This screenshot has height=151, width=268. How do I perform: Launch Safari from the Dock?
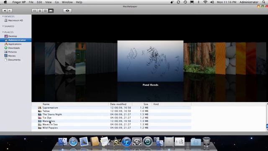click(x=73, y=142)
